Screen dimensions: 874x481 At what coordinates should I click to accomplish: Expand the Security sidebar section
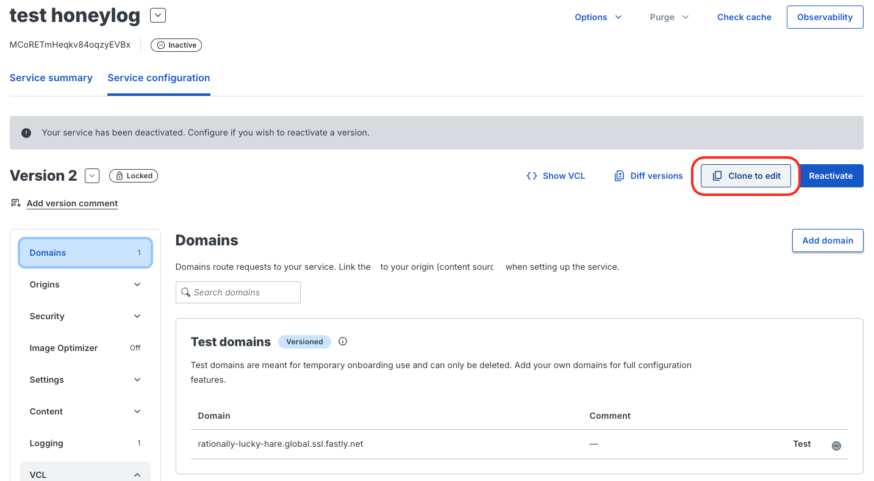pyautogui.click(x=85, y=316)
